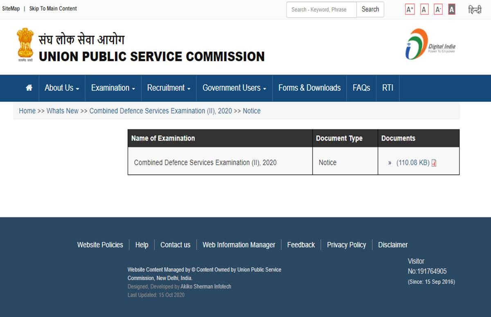
Task: Expand the About Us dropdown menu
Action: point(62,88)
